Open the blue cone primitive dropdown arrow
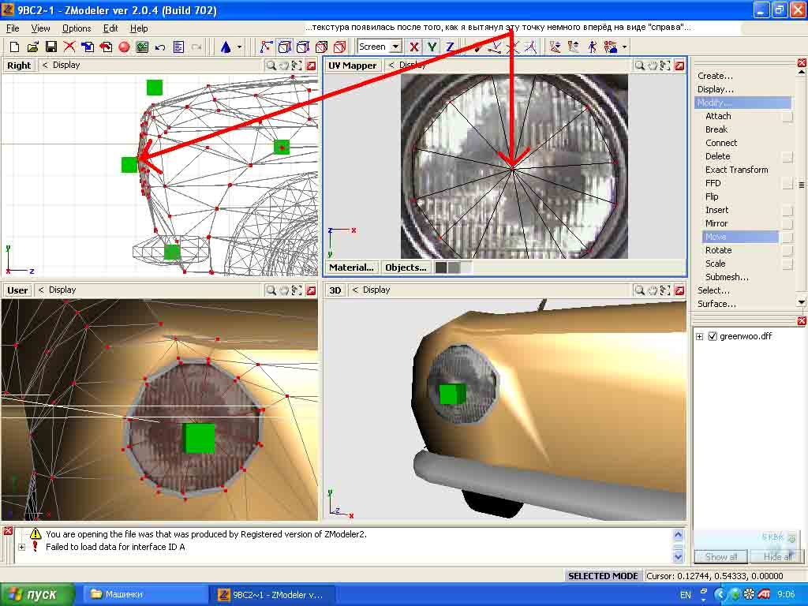The image size is (808, 606). pos(239,47)
